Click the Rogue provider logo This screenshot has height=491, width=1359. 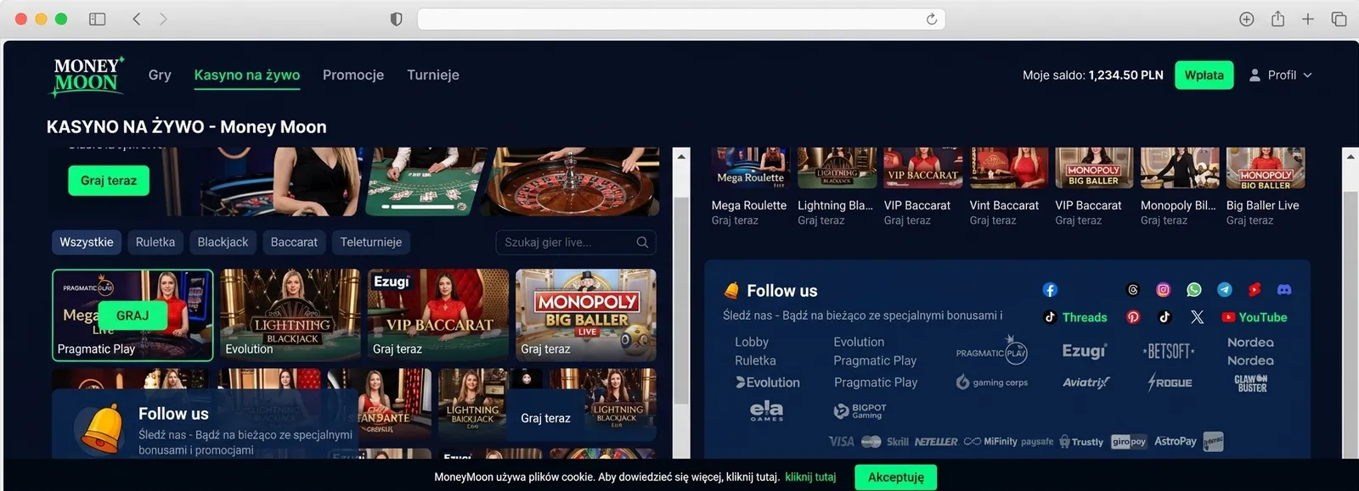[x=1170, y=382]
